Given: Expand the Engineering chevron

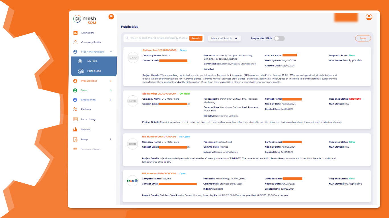Looking at the screenshot, I should click(111, 100).
